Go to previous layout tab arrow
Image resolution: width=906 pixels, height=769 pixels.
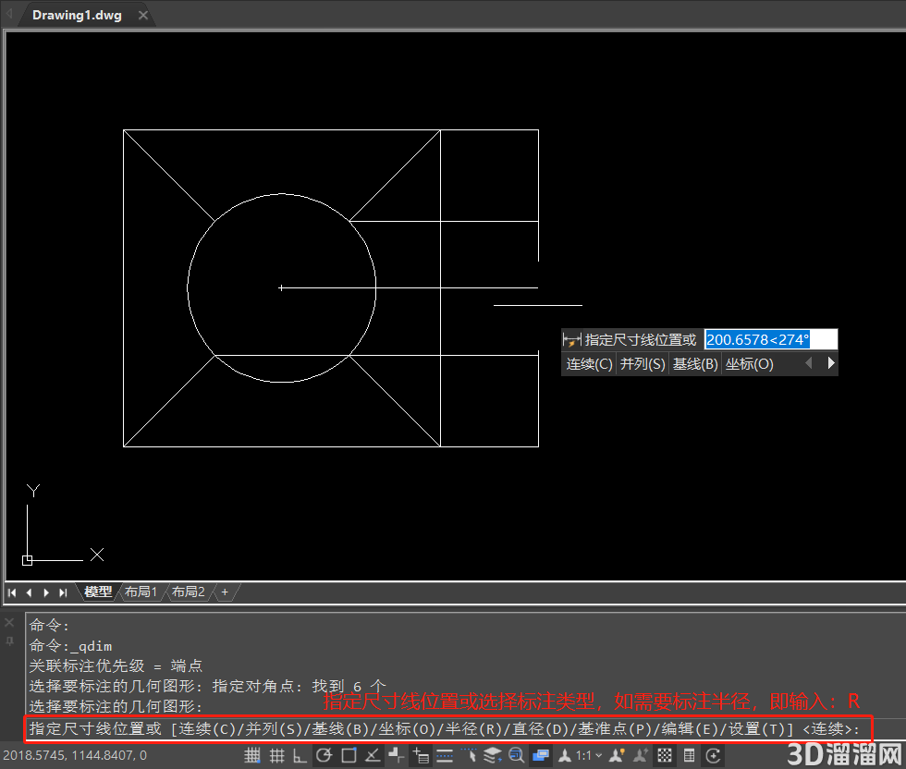[29, 592]
